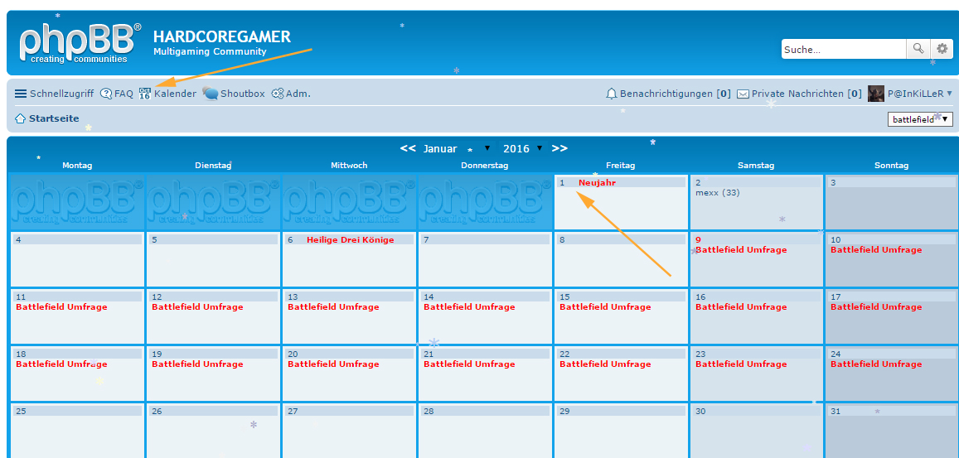Open Battlefield Umfrage on day 12
This screenshot has height=458, width=959.
[x=197, y=307]
